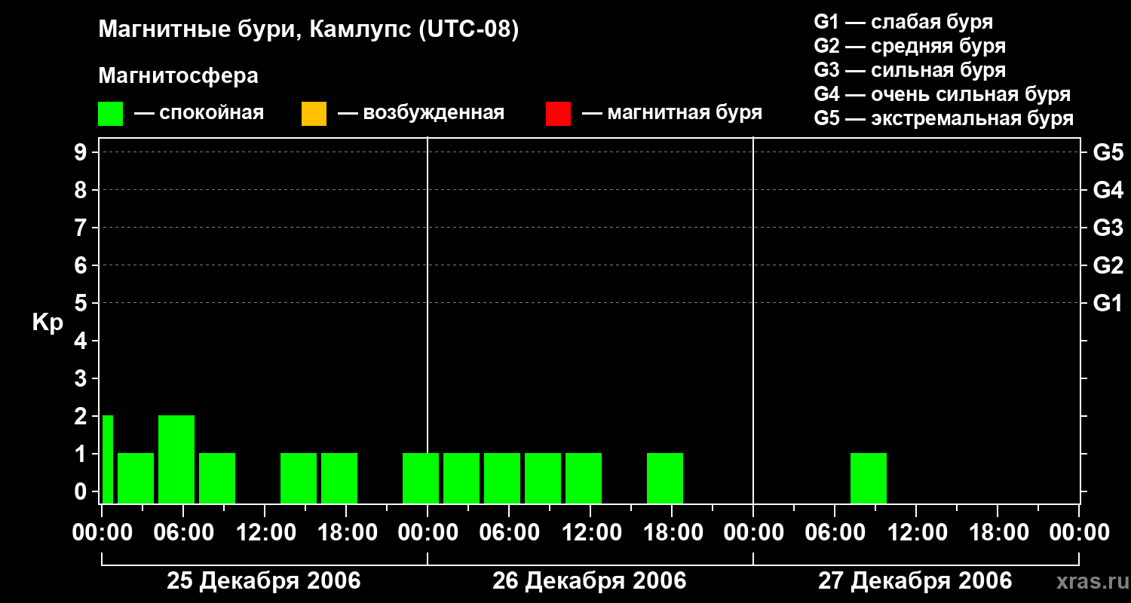Click the orange 'возбужденная' legend swatch
Screen dimensions: 1131x603
314,113
